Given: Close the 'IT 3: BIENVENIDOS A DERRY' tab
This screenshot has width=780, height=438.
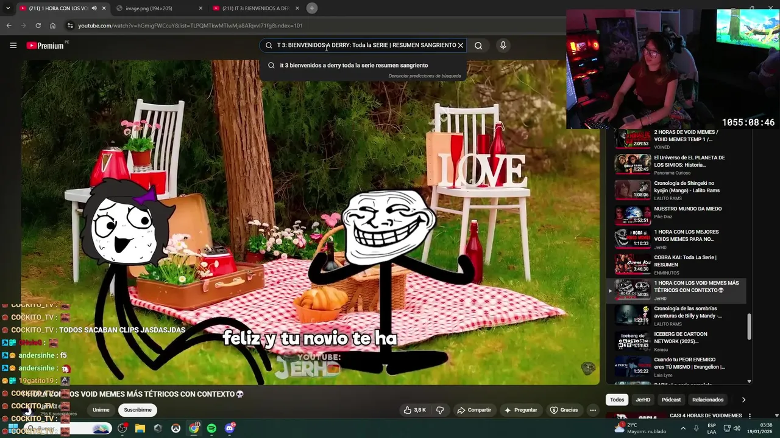Looking at the screenshot, I should click(x=297, y=8).
